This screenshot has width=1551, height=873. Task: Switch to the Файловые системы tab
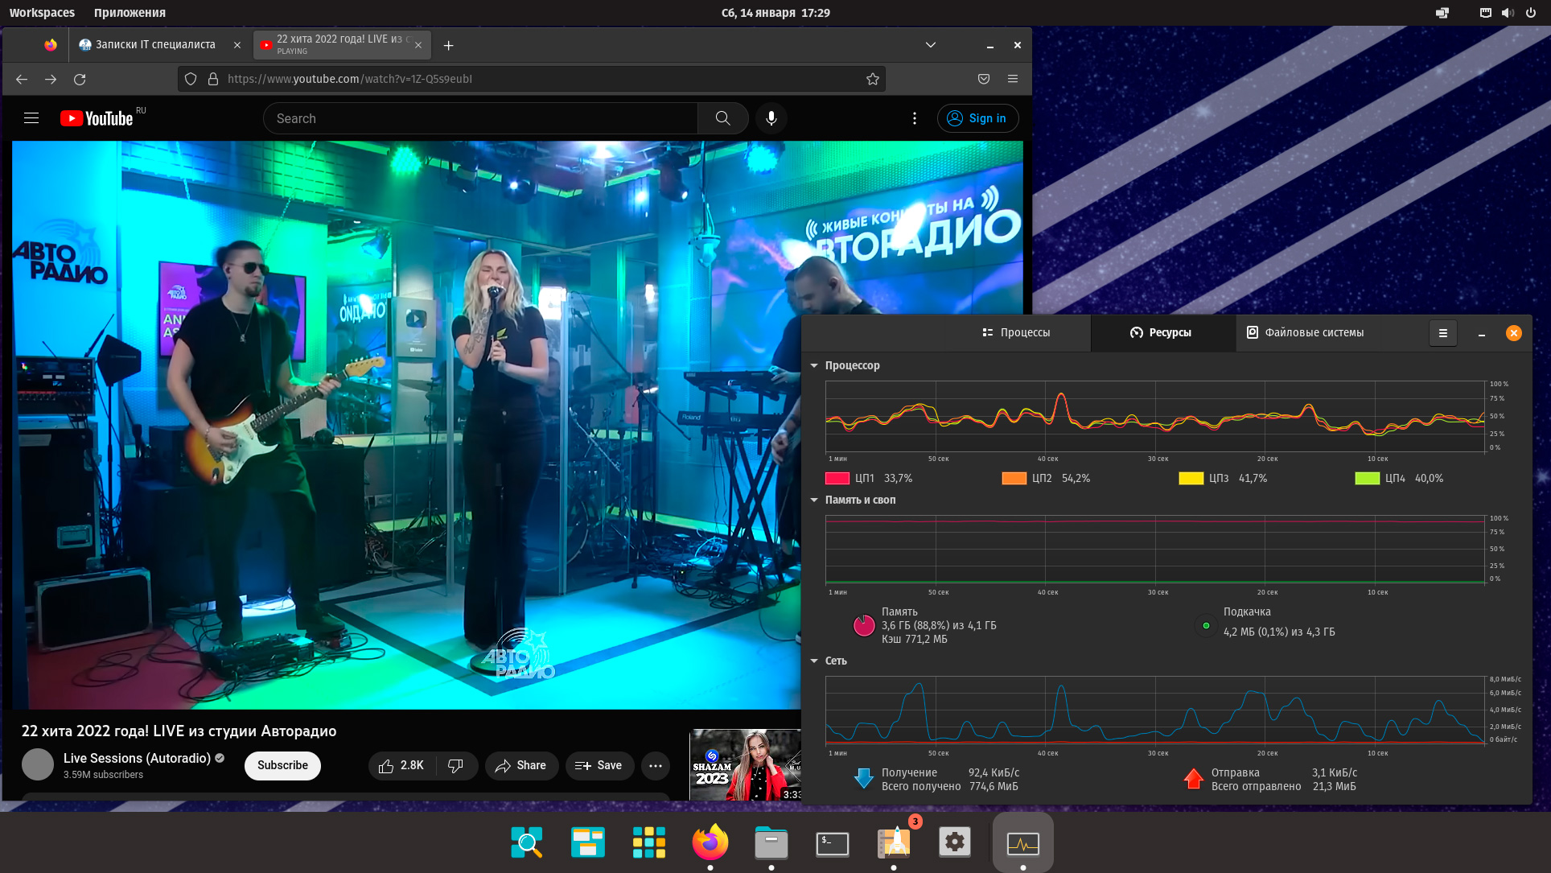pyautogui.click(x=1304, y=332)
